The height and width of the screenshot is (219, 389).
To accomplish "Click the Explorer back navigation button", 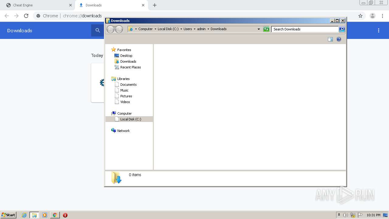I will click(x=110, y=29).
